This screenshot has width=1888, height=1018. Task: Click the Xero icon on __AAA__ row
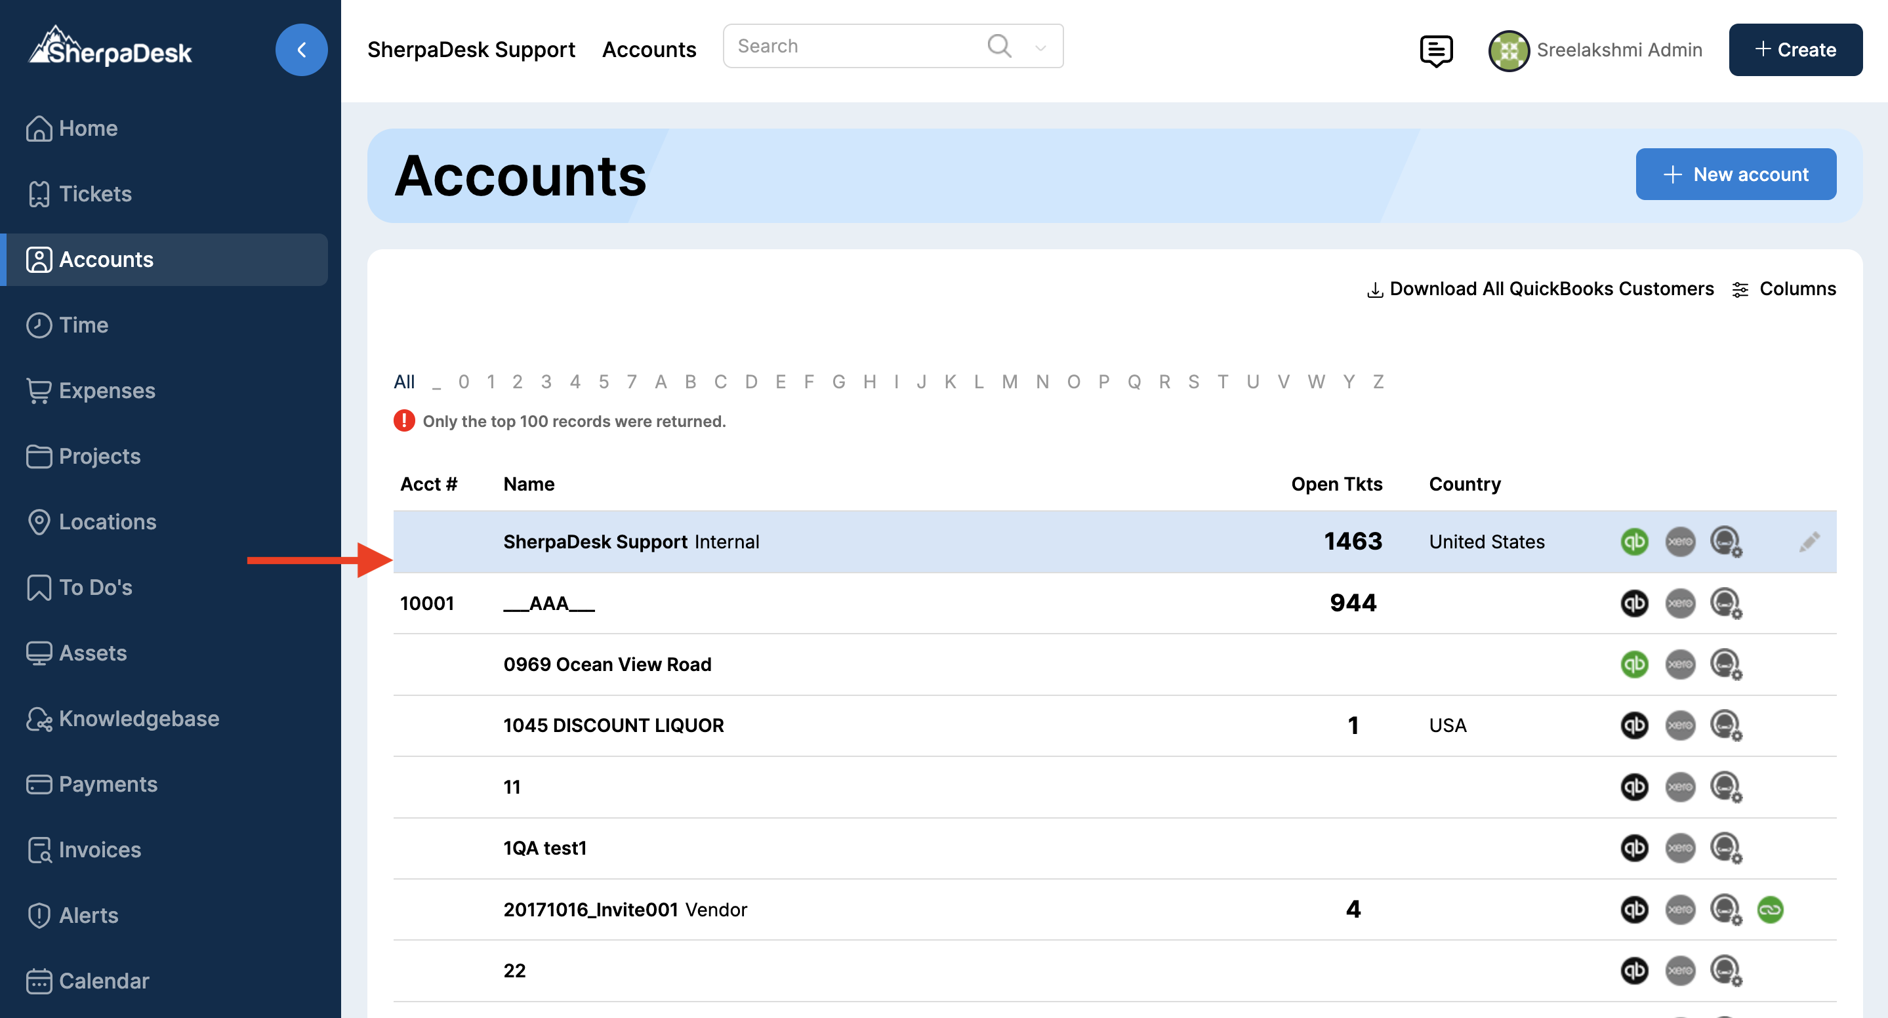click(1680, 603)
